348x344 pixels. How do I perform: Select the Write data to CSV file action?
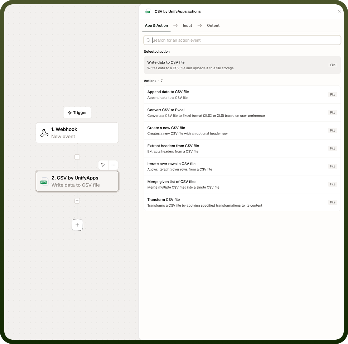click(242, 65)
